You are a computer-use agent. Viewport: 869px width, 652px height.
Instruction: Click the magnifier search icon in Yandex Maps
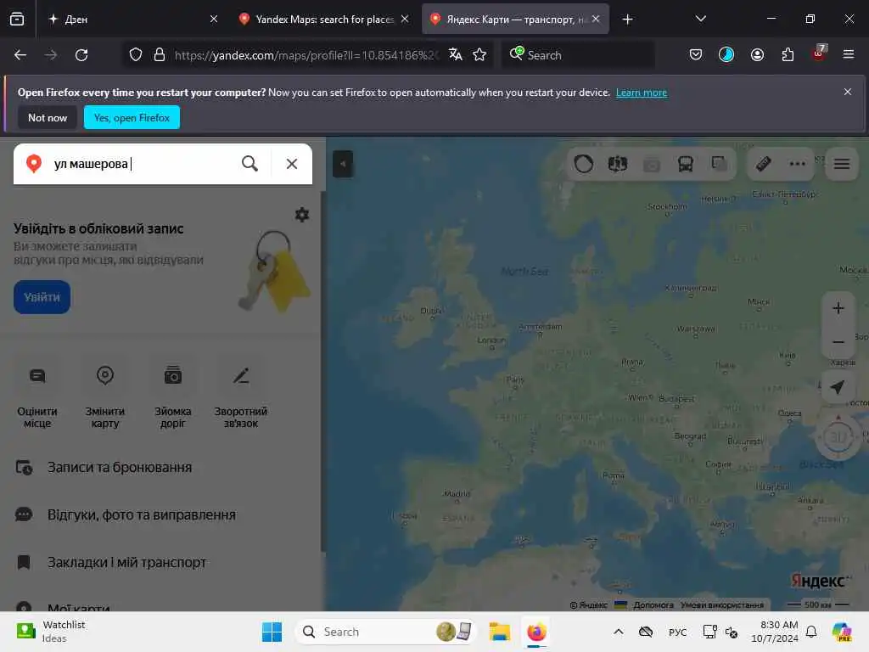[249, 164]
